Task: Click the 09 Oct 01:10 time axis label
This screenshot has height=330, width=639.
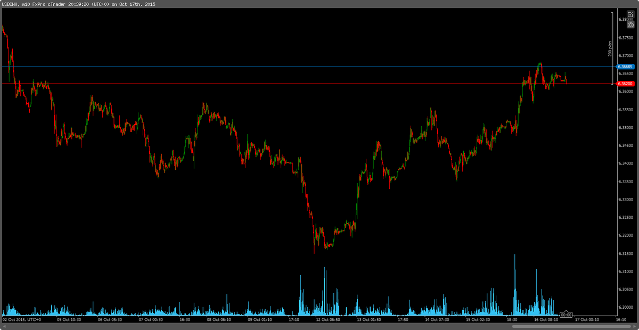Action: coord(260,320)
